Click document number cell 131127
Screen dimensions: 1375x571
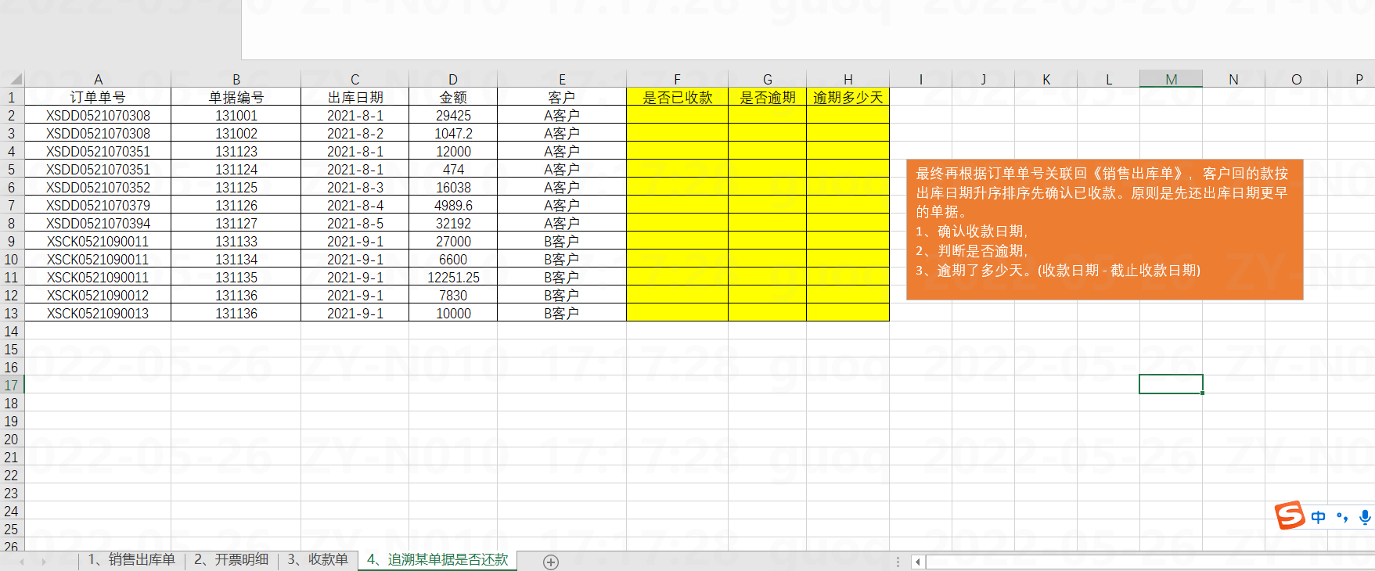coord(236,223)
